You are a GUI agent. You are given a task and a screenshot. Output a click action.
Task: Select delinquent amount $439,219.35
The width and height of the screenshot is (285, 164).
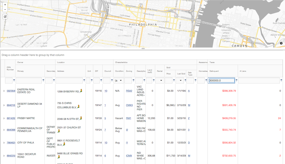tap(229, 118)
